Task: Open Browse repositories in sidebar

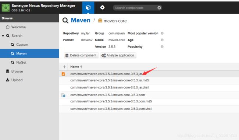Action: point(17,71)
